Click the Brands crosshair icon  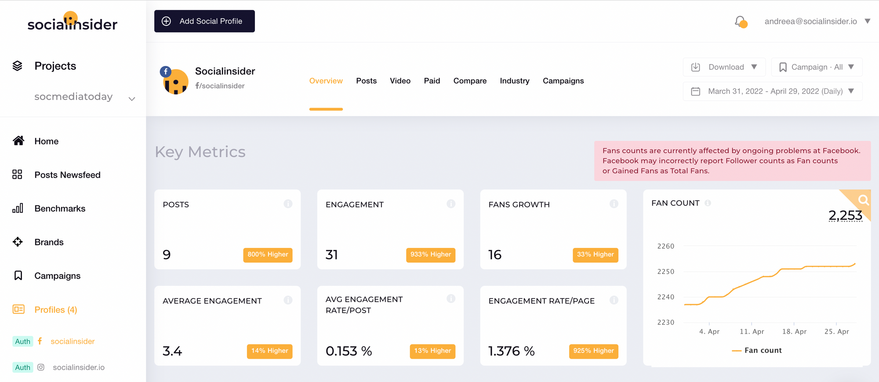point(18,242)
